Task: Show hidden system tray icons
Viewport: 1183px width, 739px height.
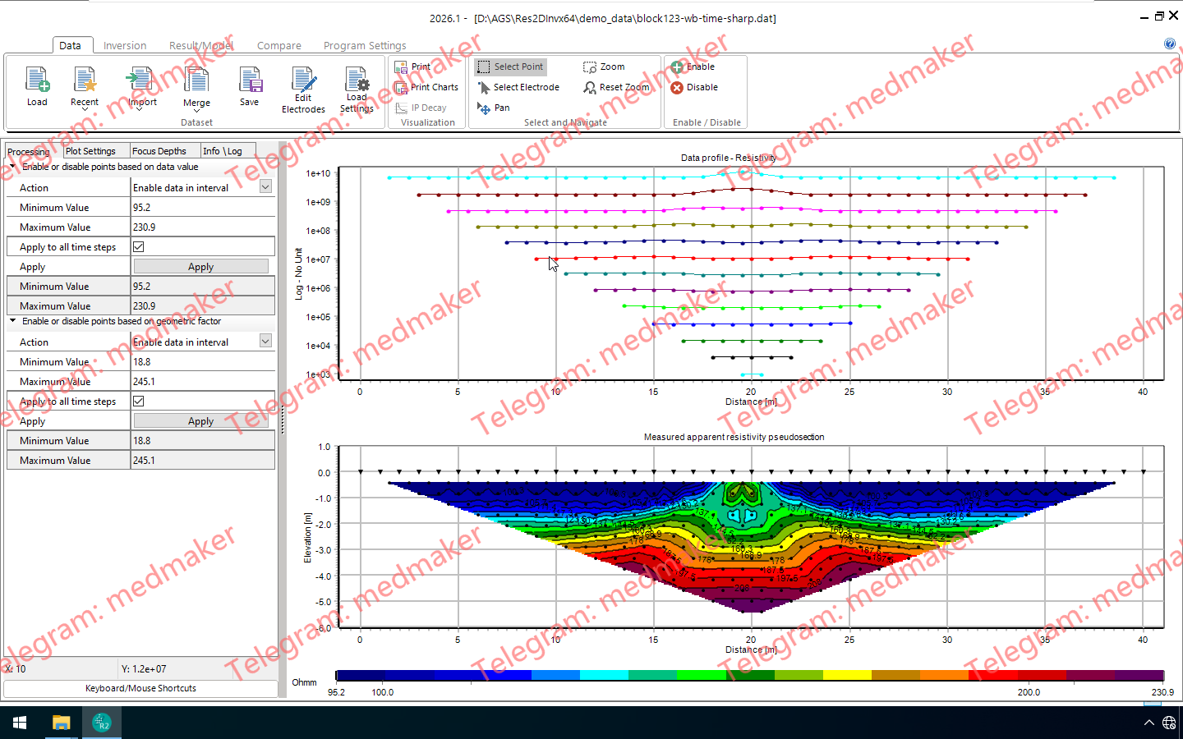Action: click(x=1148, y=723)
